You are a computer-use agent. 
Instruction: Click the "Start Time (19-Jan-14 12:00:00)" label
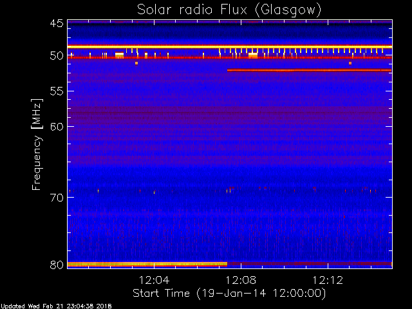pyautogui.click(x=229, y=294)
